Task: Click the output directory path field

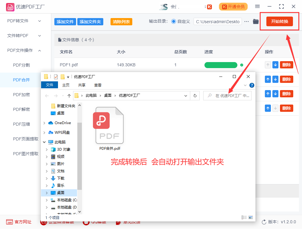Action: click(x=218, y=21)
